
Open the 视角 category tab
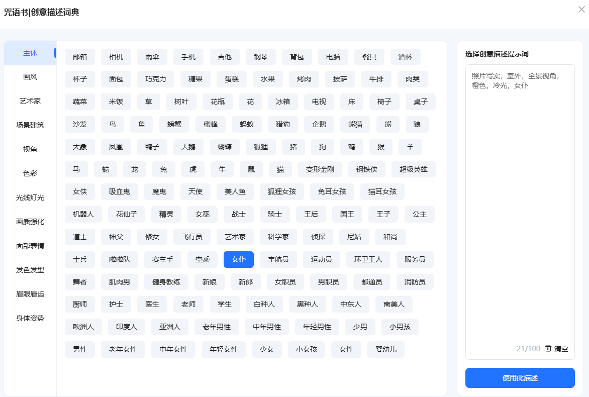(30, 149)
